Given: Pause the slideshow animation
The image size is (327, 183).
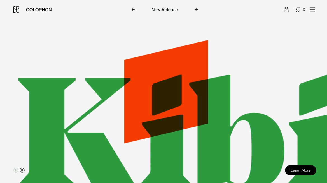Looking at the screenshot, I should click(22, 170).
